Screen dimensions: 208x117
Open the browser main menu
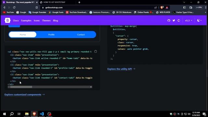[x=206, y=7]
